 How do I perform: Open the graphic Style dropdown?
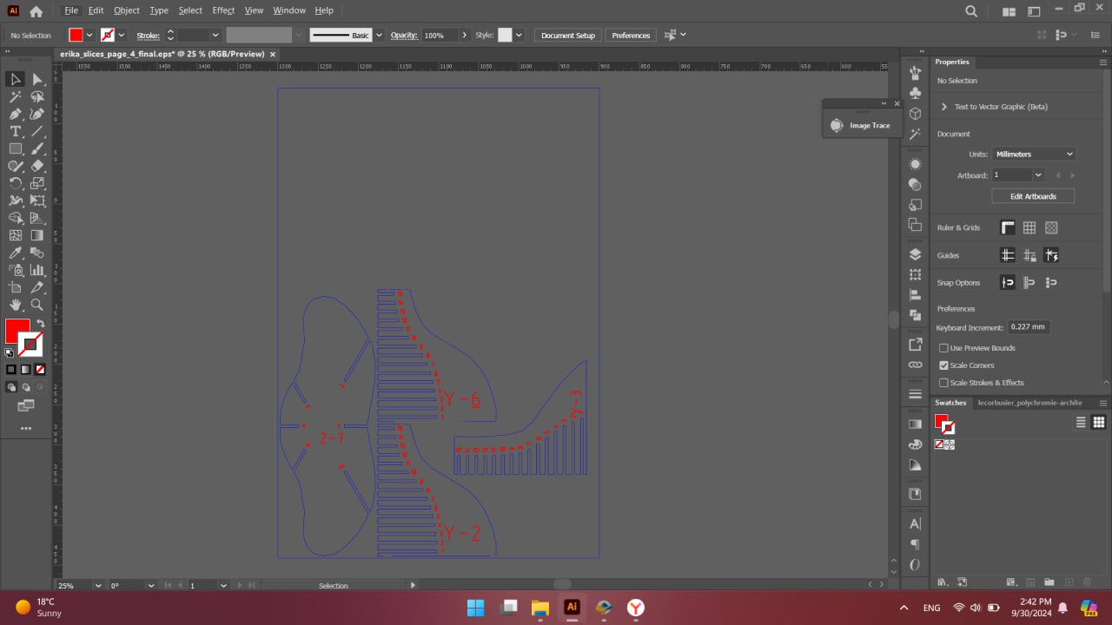tap(519, 35)
